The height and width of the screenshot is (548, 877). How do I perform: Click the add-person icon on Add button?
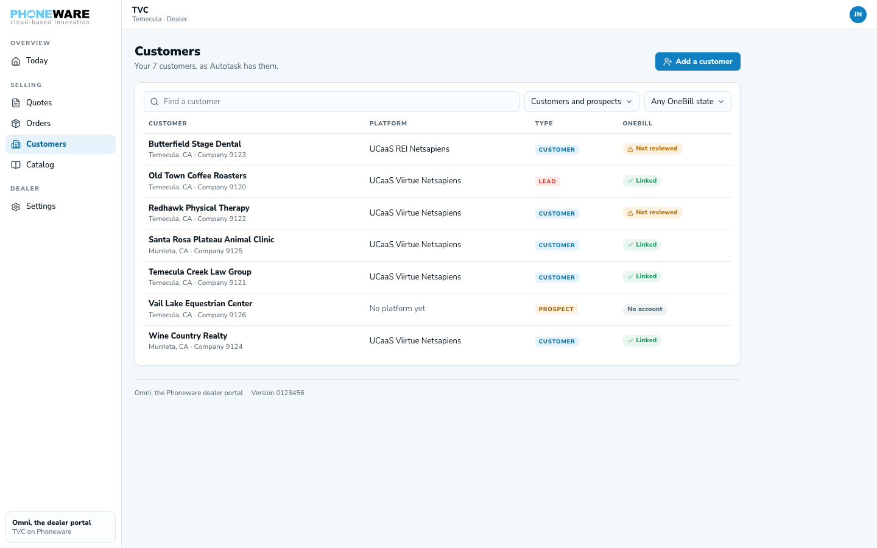click(x=667, y=61)
